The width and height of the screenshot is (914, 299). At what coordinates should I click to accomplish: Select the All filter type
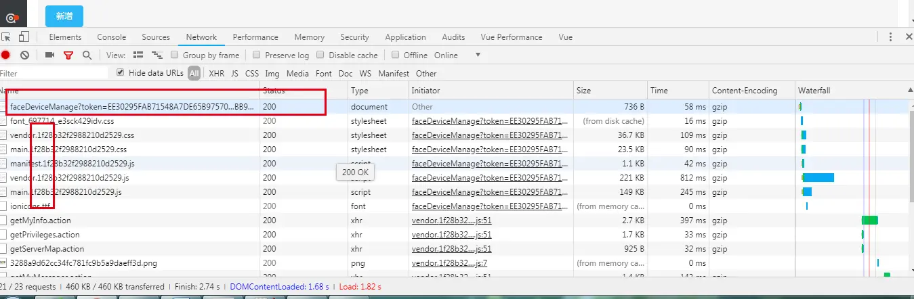[194, 73]
